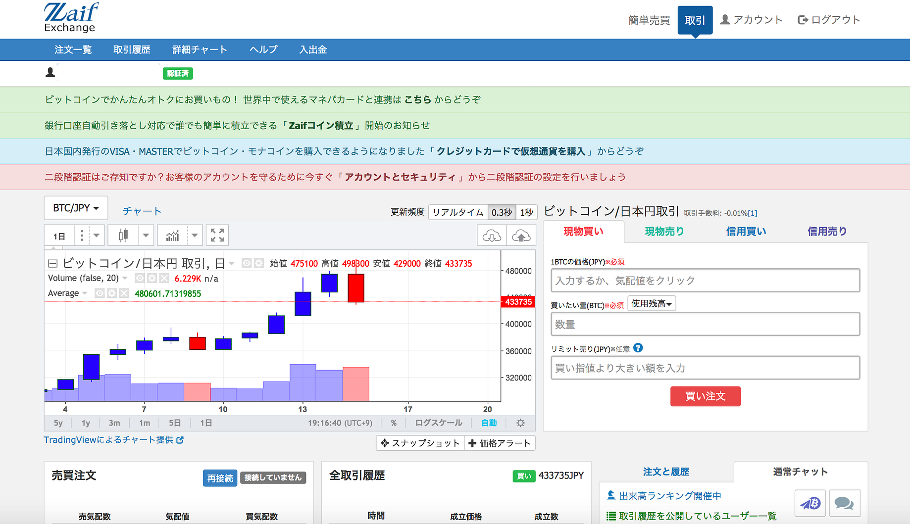
Task: Toggle 自動 auto scale
Action: point(489,423)
